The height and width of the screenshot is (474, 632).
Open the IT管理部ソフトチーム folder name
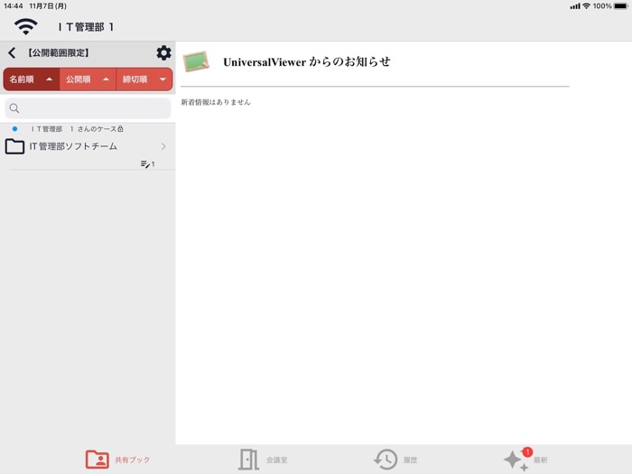point(73,146)
